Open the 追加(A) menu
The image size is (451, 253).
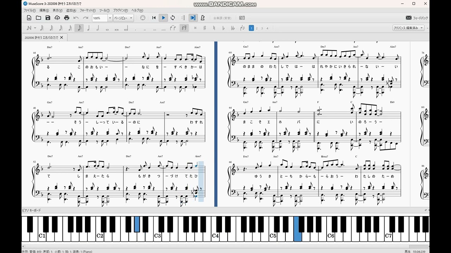click(71, 11)
